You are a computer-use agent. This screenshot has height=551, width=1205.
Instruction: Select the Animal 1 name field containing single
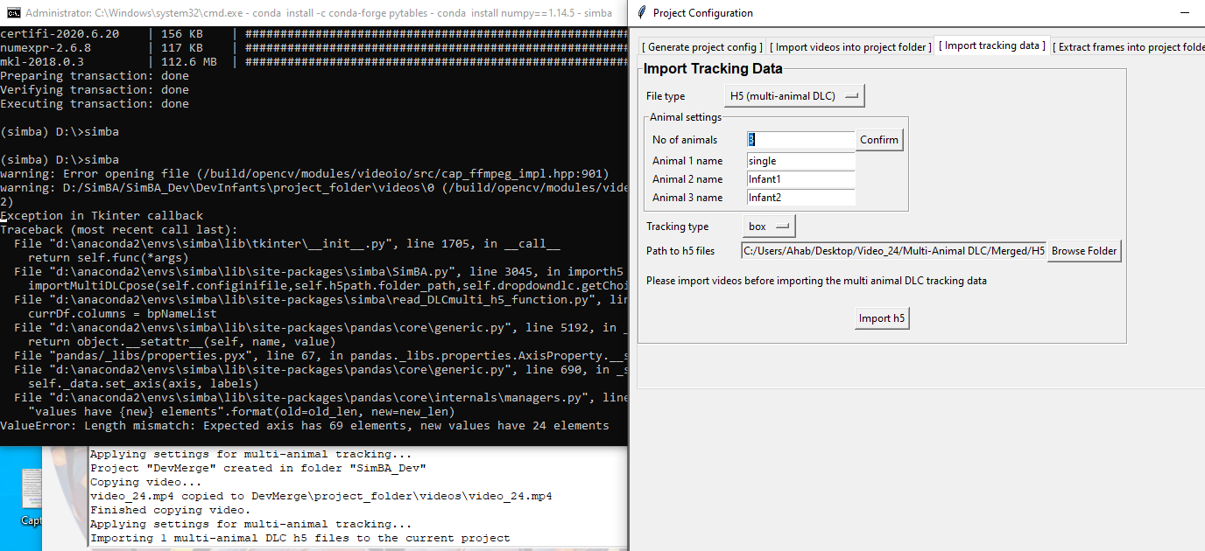800,160
